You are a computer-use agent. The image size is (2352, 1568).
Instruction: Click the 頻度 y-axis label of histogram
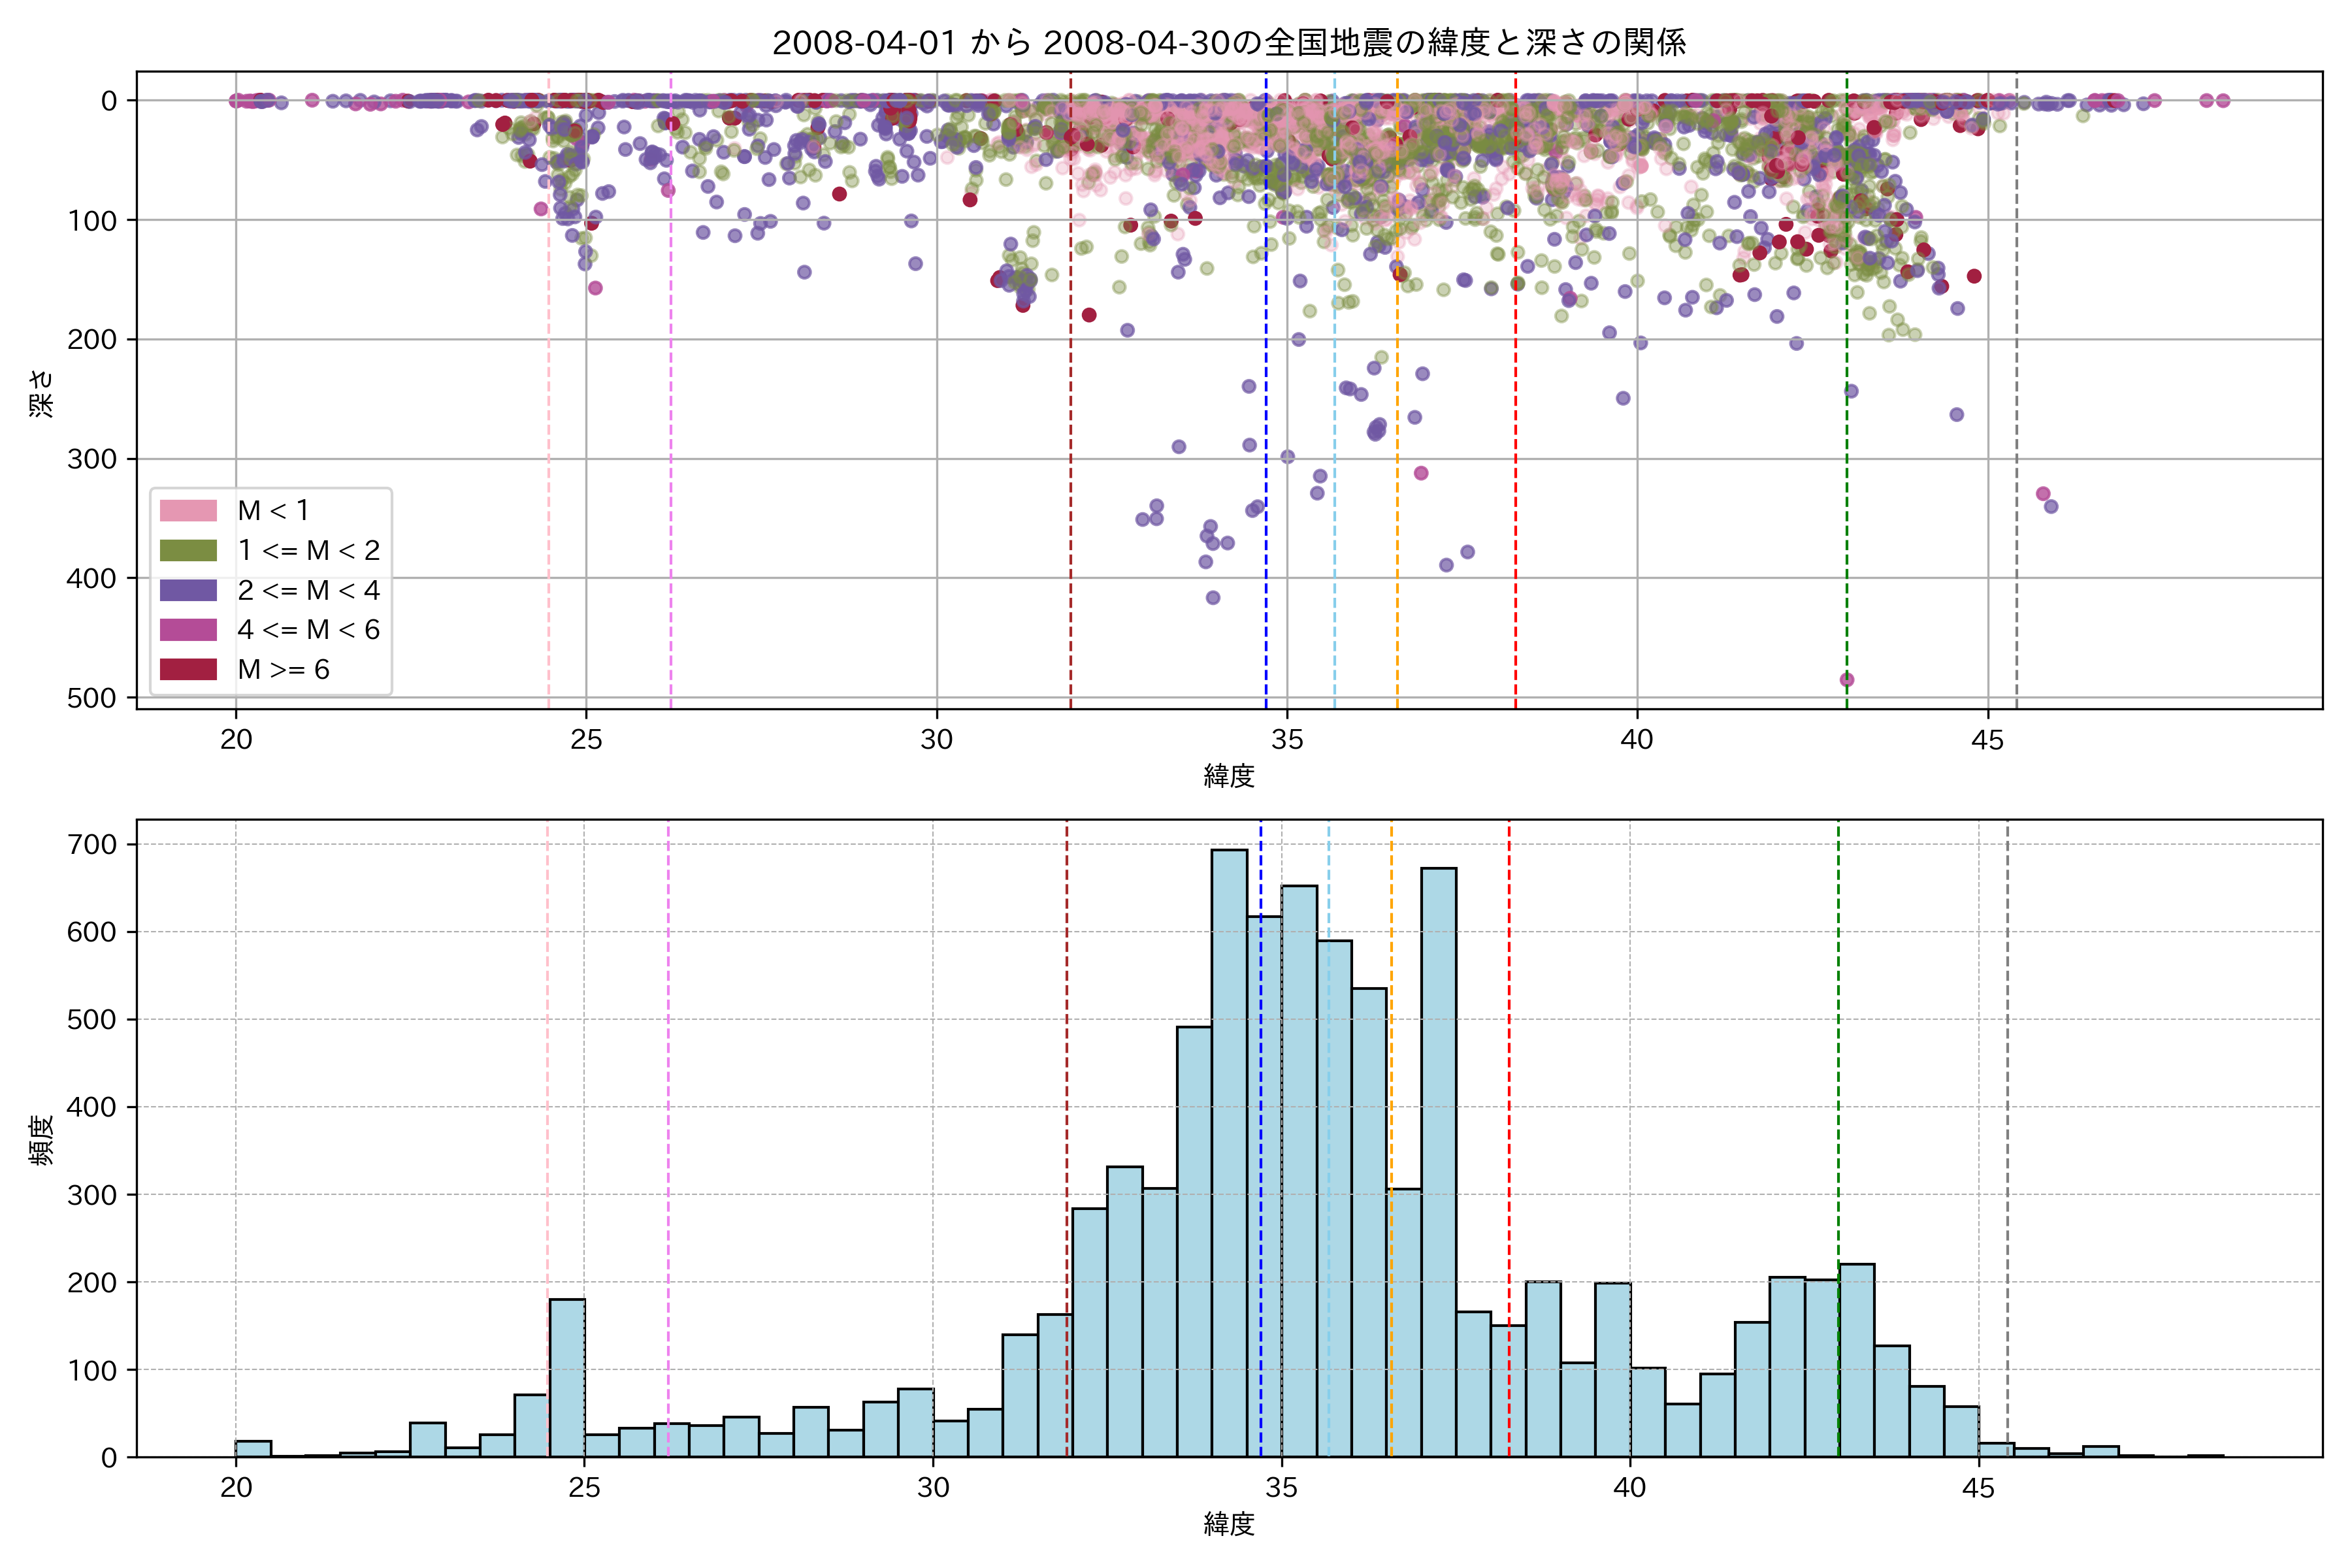click(42, 1140)
